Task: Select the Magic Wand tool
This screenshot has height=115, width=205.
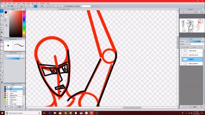Action: click(2, 53)
